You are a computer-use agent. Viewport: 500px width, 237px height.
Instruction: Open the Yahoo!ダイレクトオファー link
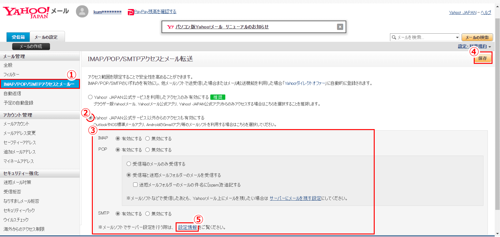click(305, 83)
